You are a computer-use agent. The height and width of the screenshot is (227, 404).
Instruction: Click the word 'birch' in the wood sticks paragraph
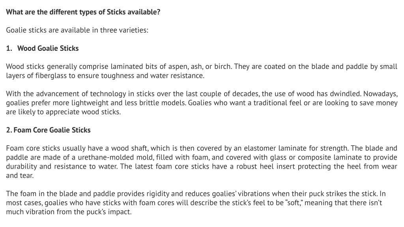(x=223, y=67)
